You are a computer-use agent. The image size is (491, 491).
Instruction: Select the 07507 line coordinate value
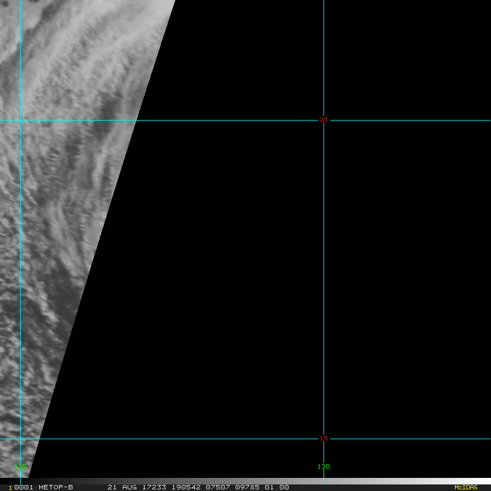click(x=218, y=487)
